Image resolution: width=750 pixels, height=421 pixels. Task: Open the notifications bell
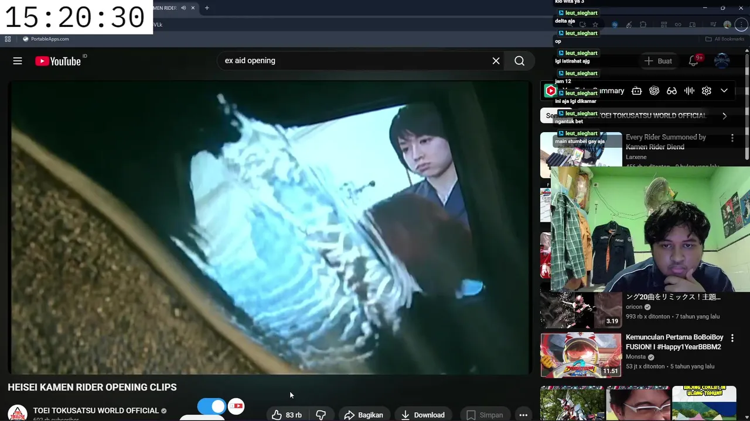click(x=693, y=61)
